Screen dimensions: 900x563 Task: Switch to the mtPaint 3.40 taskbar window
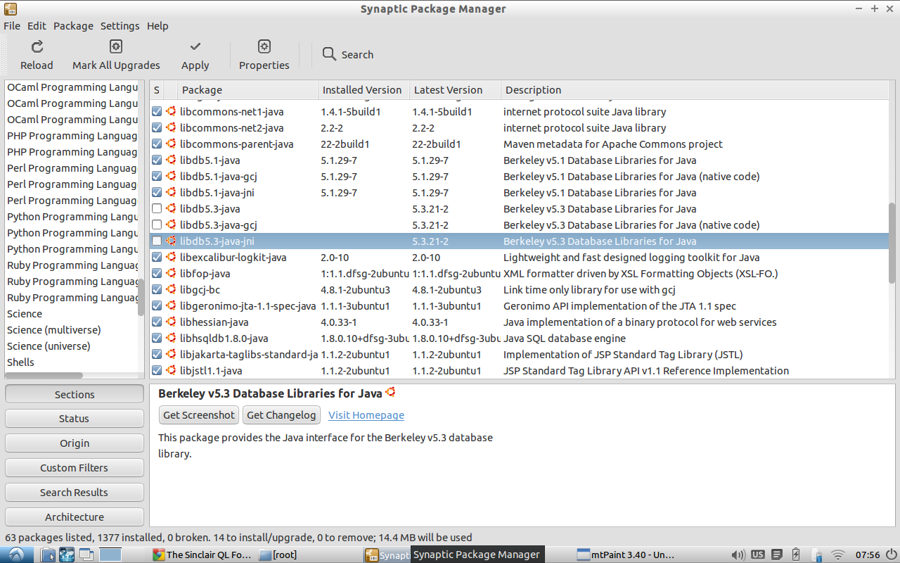pyautogui.click(x=625, y=555)
